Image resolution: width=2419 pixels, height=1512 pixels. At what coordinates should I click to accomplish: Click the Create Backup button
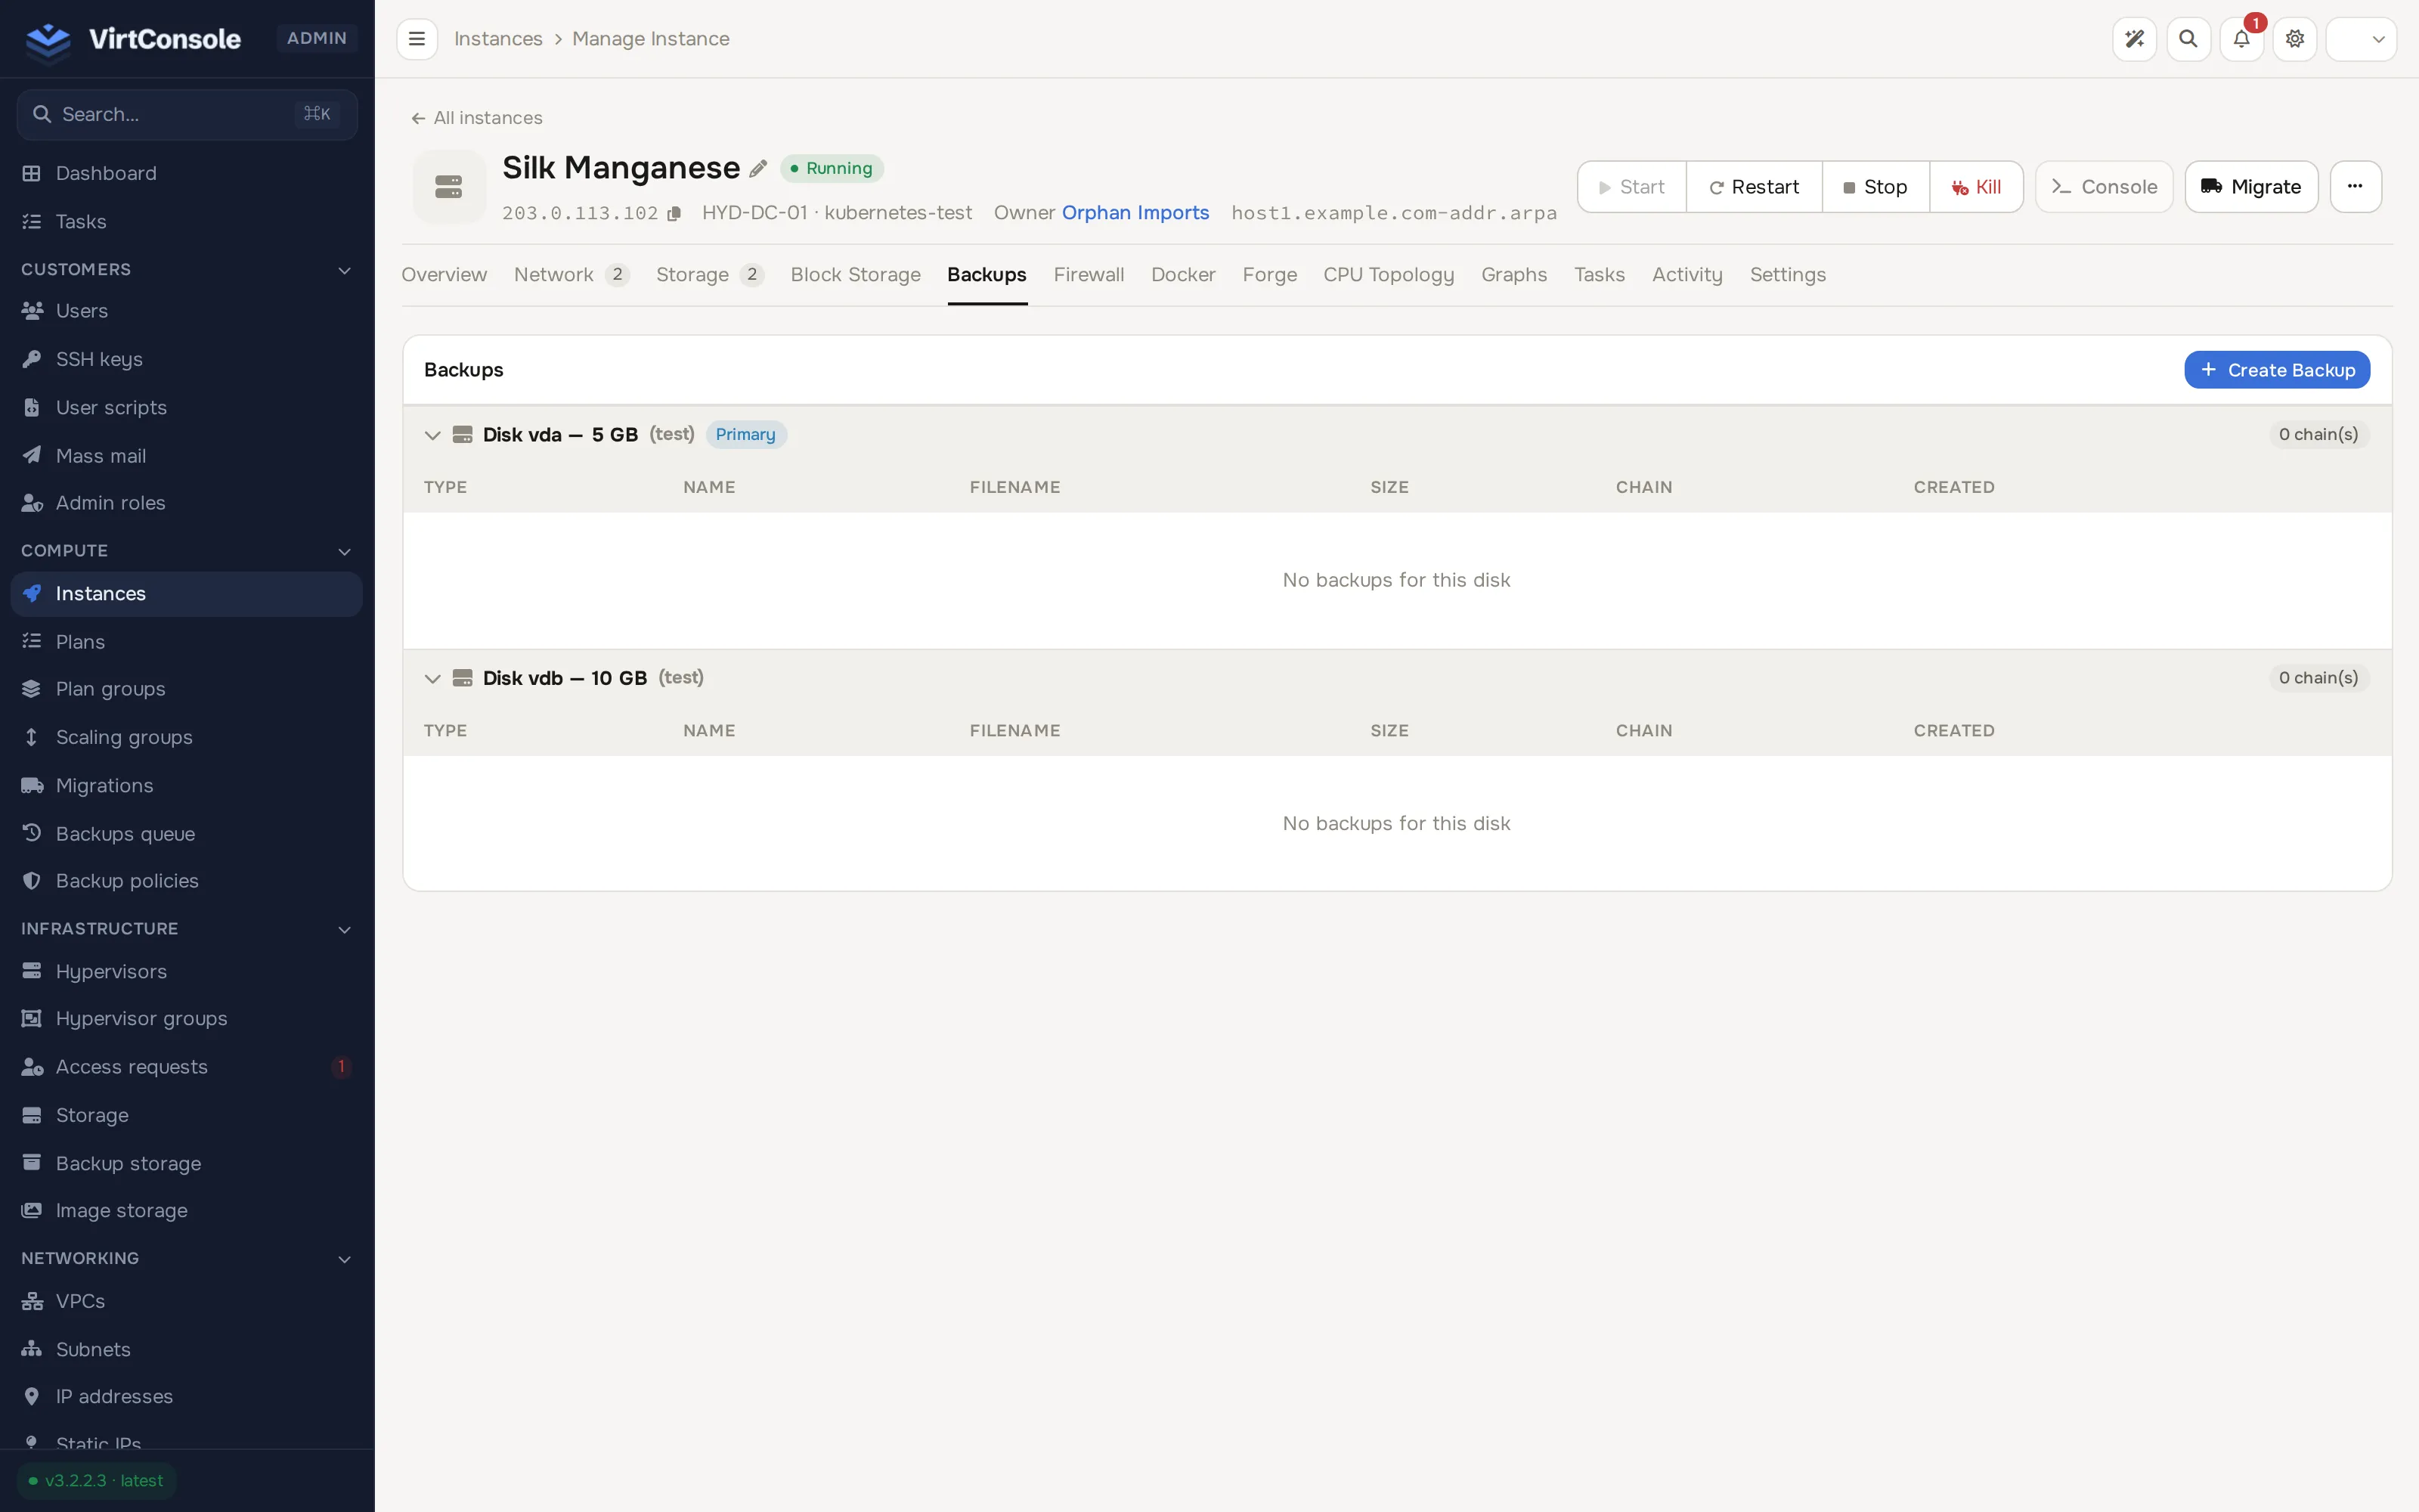2277,370
